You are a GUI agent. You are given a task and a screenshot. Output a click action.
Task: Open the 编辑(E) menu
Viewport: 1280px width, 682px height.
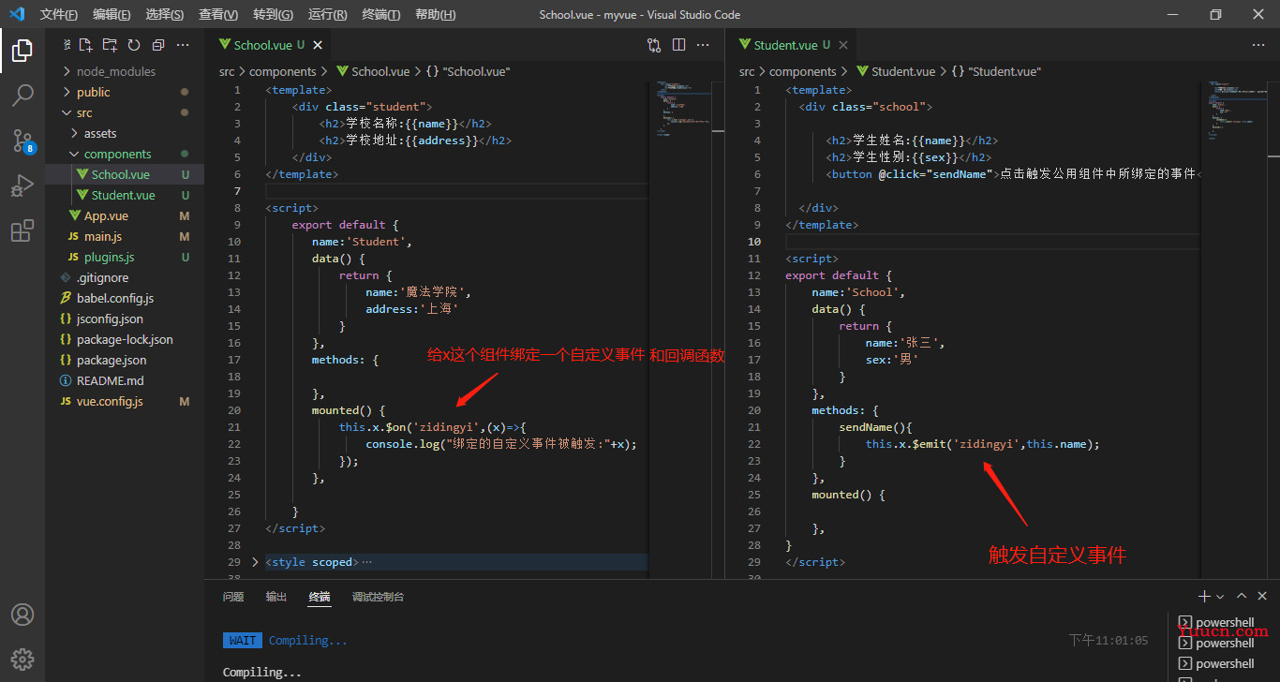coord(112,14)
